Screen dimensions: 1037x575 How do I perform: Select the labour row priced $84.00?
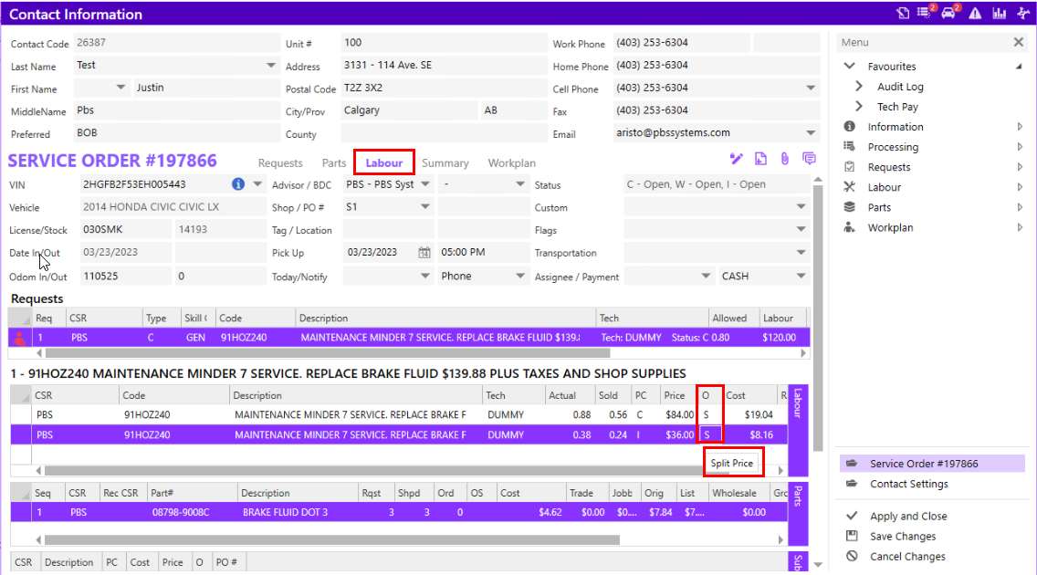tap(399, 415)
